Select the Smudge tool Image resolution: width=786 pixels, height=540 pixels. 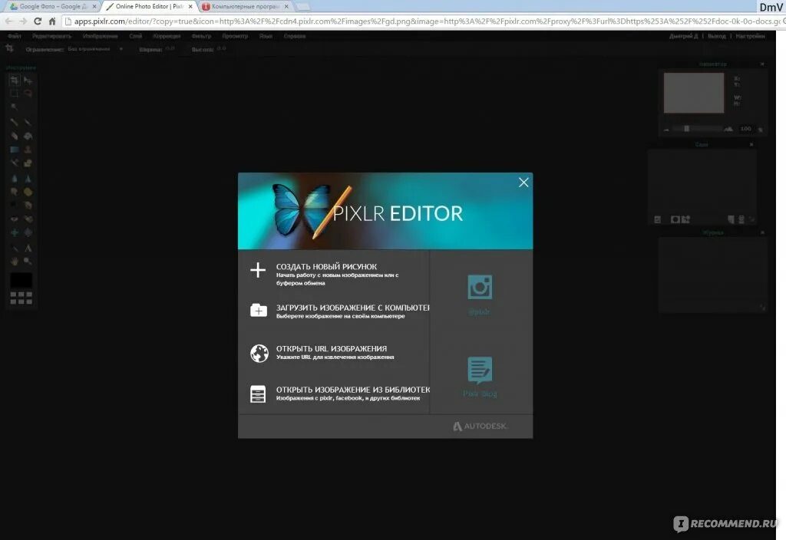(14, 192)
